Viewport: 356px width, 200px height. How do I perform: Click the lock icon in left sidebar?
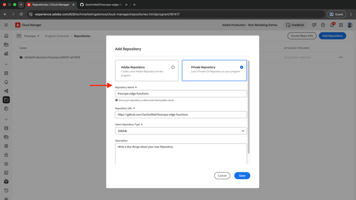(x=6, y=155)
